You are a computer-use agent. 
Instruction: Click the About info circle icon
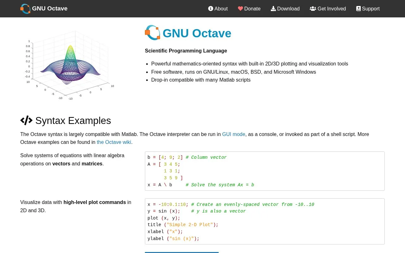211,9
